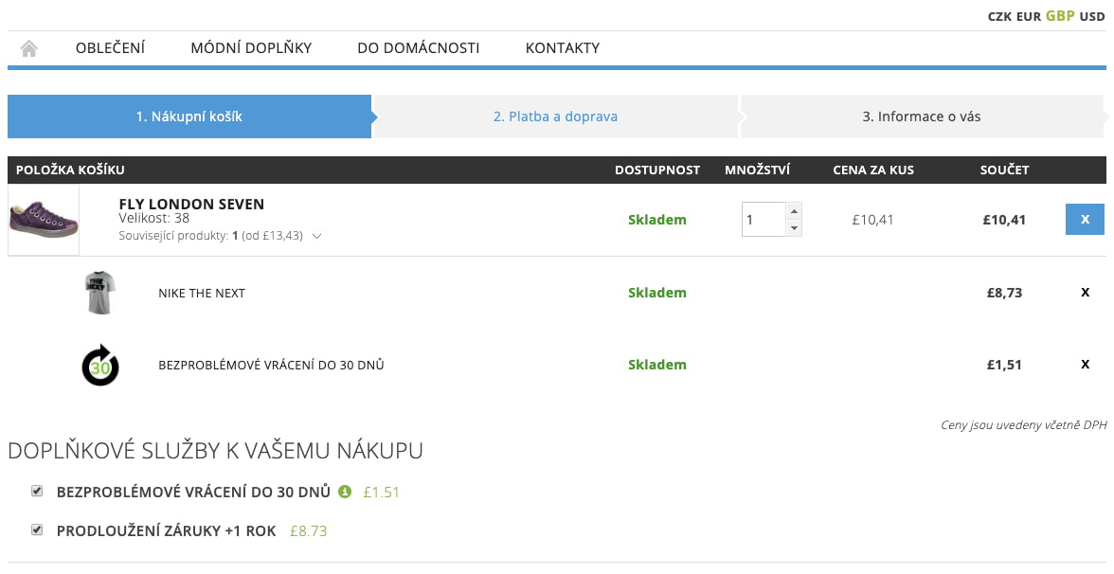The width and height of the screenshot is (1114, 574).
Task: Untick Bezproblémové vrácení do 30 dnů checkbox
Action: 37,491
